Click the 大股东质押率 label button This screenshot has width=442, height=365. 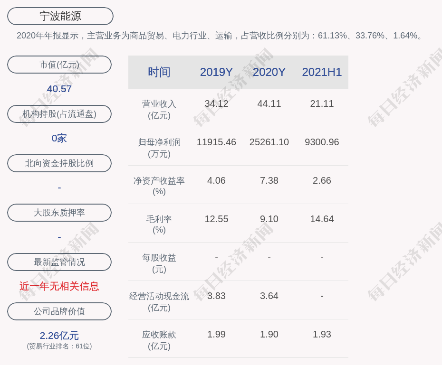pyautogui.click(x=59, y=213)
